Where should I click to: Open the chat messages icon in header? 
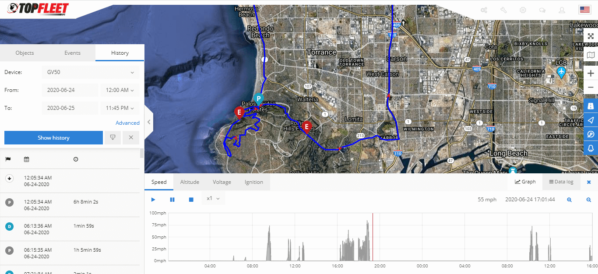pos(542,10)
